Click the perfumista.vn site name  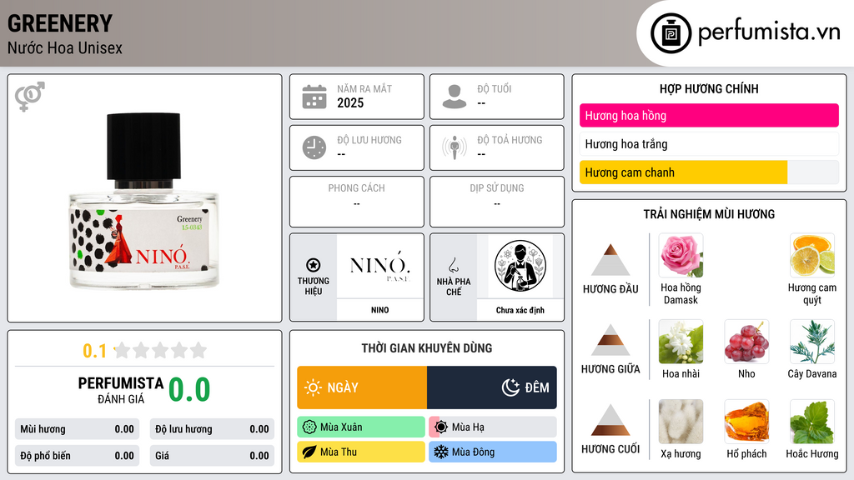click(769, 32)
